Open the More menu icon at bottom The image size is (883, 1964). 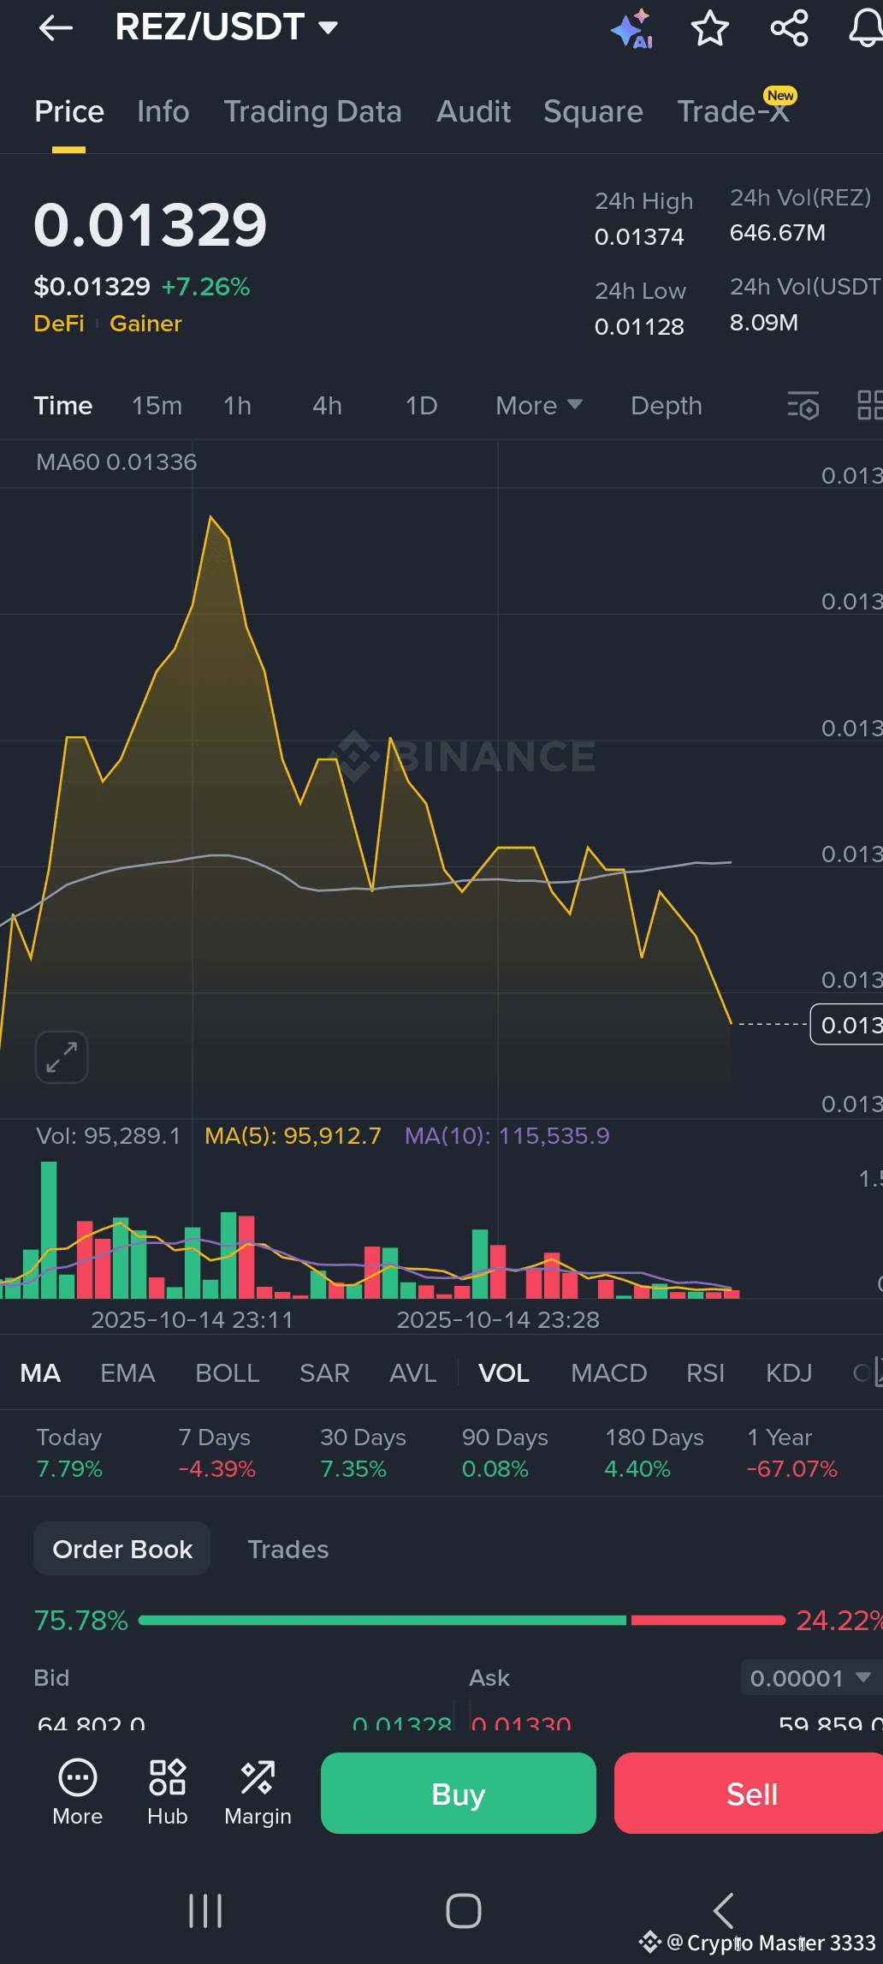[77, 1792]
